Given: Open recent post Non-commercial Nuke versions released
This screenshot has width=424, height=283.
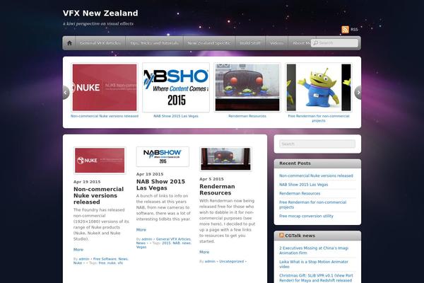Looking at the screenshot, I should [316, 175].
